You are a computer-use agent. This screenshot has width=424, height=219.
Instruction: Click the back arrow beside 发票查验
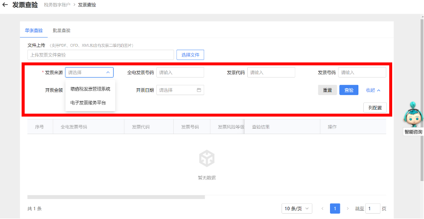[x=5, y=5]
